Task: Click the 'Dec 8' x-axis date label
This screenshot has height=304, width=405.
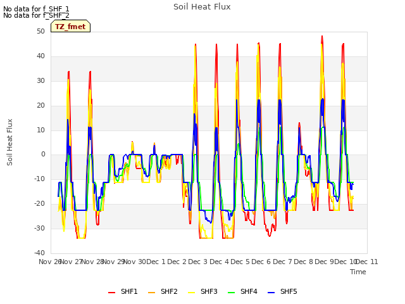Action: pyautogui.click(x=304, y=262)
